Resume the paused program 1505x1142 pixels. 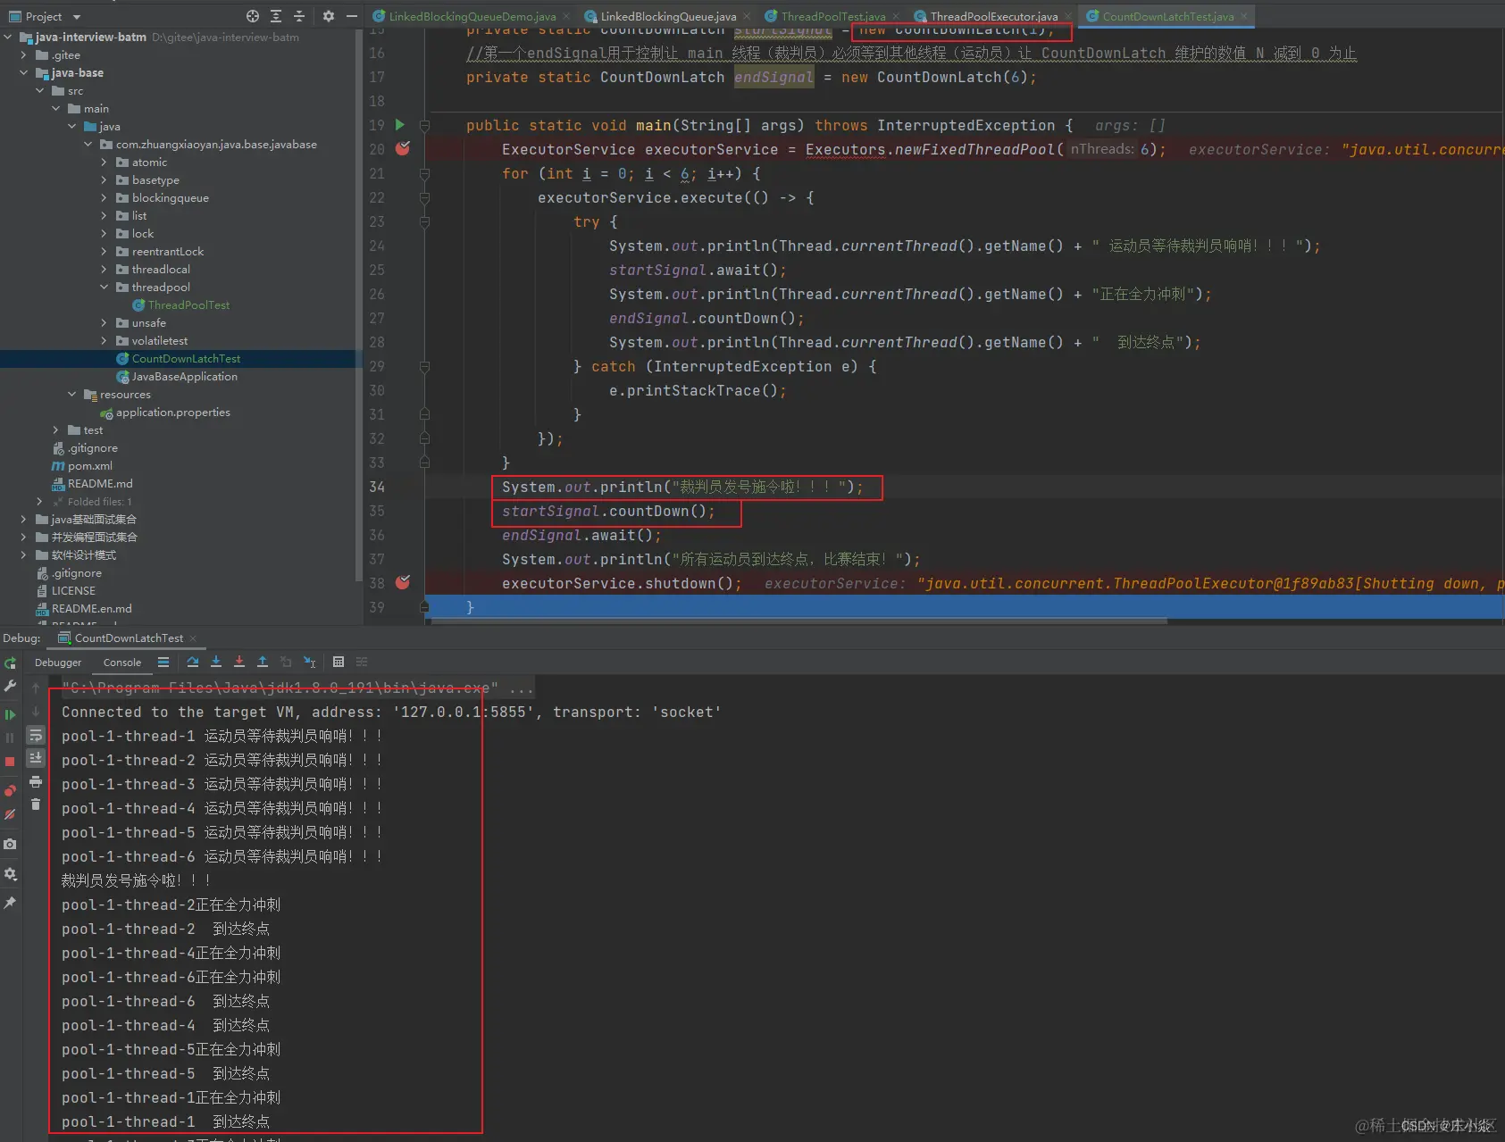pyautogui.click(x=10, y=714)
